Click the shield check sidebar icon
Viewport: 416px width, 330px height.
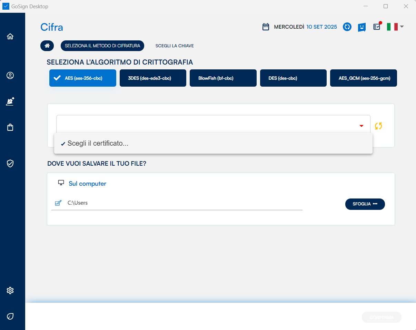click(x=10, y=163)
